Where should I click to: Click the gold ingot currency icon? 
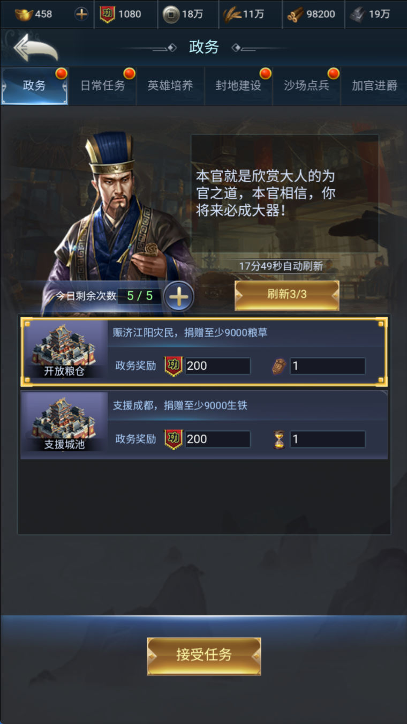coord(23,14)
